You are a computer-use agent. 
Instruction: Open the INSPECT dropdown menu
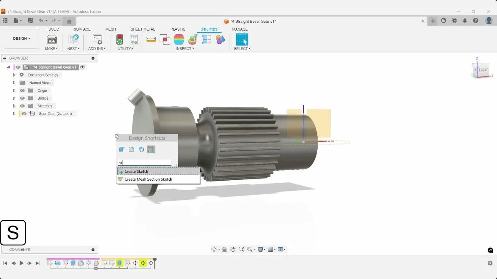click(x=185, y=48)
